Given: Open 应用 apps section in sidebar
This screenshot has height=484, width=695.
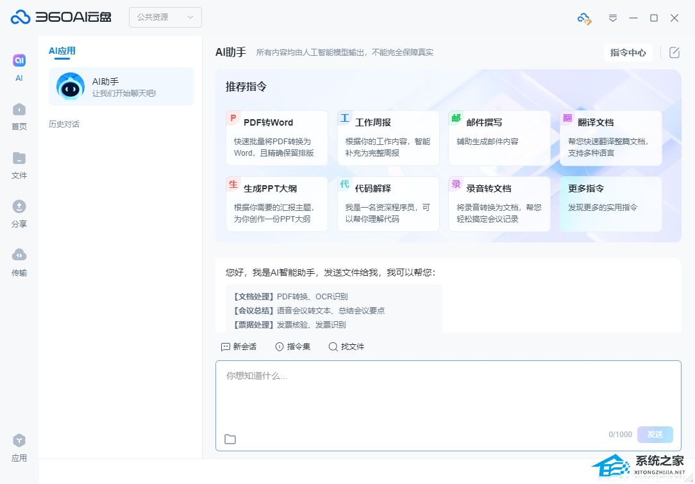Looking at the screenshot, I should click(19, 447).
